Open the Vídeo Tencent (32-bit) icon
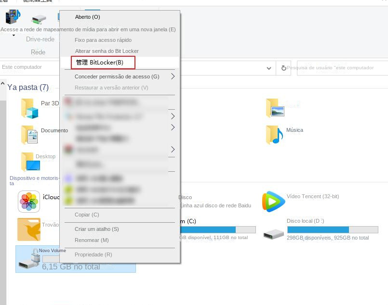This screenshot has height=305, width=388. tap(273, 202)
